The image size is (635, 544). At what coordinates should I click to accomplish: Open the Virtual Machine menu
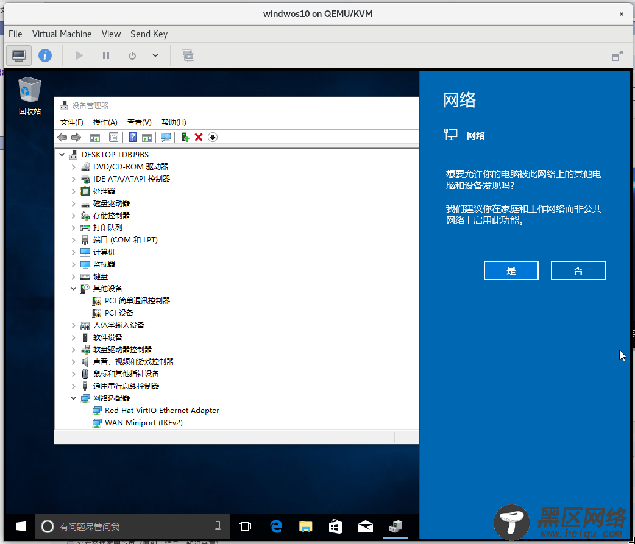62,34
